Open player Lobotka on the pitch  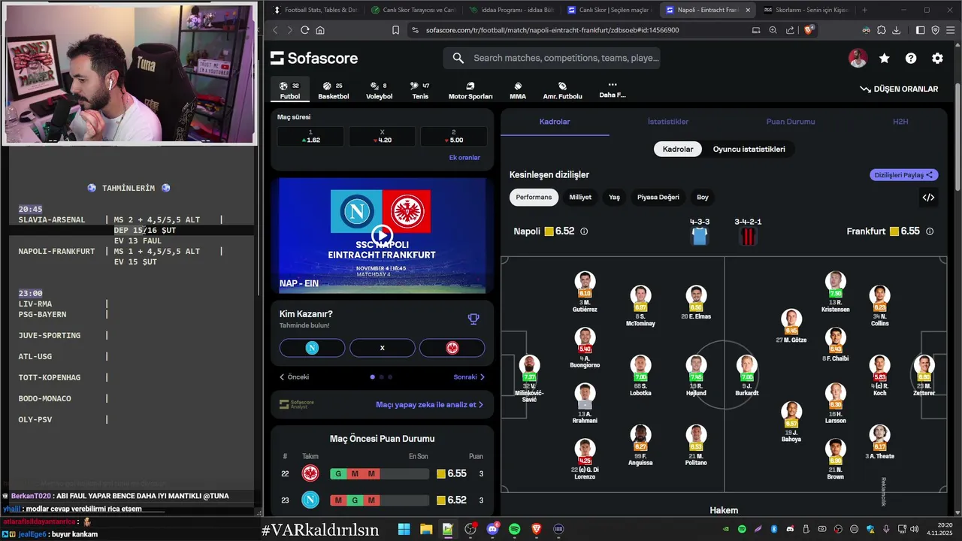pos(640,375)
